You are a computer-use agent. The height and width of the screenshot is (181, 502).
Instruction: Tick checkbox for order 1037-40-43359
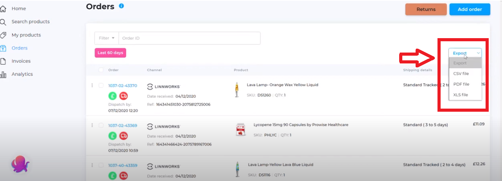[x=101, y=165]
